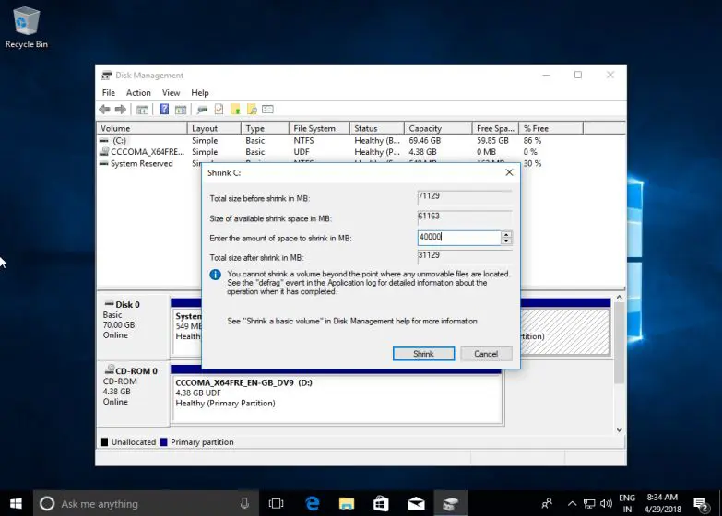Image resolution: width=722 pixels, height=516 pixels.
Task: Open File Explorer from the taskbar
Action: tap(347, 504)
